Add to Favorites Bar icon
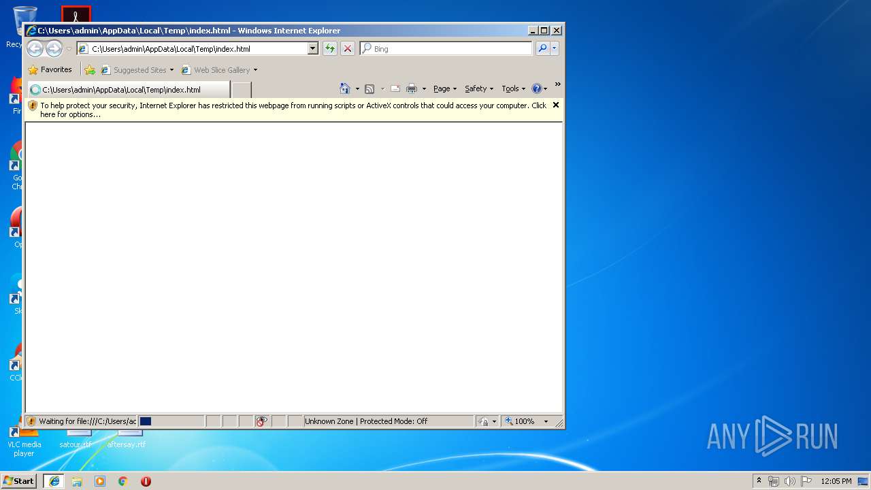Viewport: 871px width, 490px height. tap(90, 70)
